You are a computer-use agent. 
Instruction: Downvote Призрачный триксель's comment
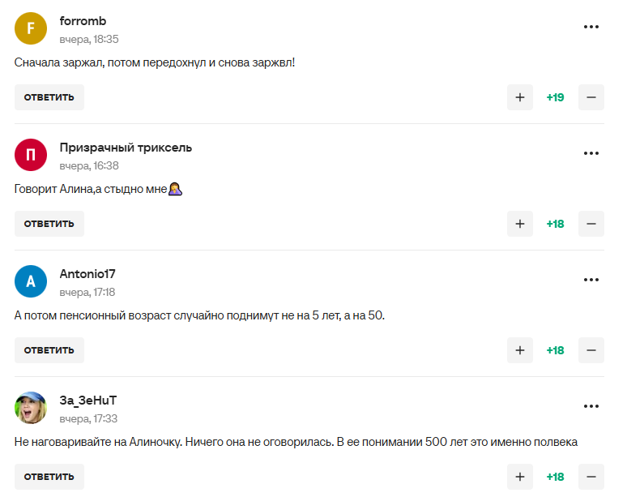(591, 224)
